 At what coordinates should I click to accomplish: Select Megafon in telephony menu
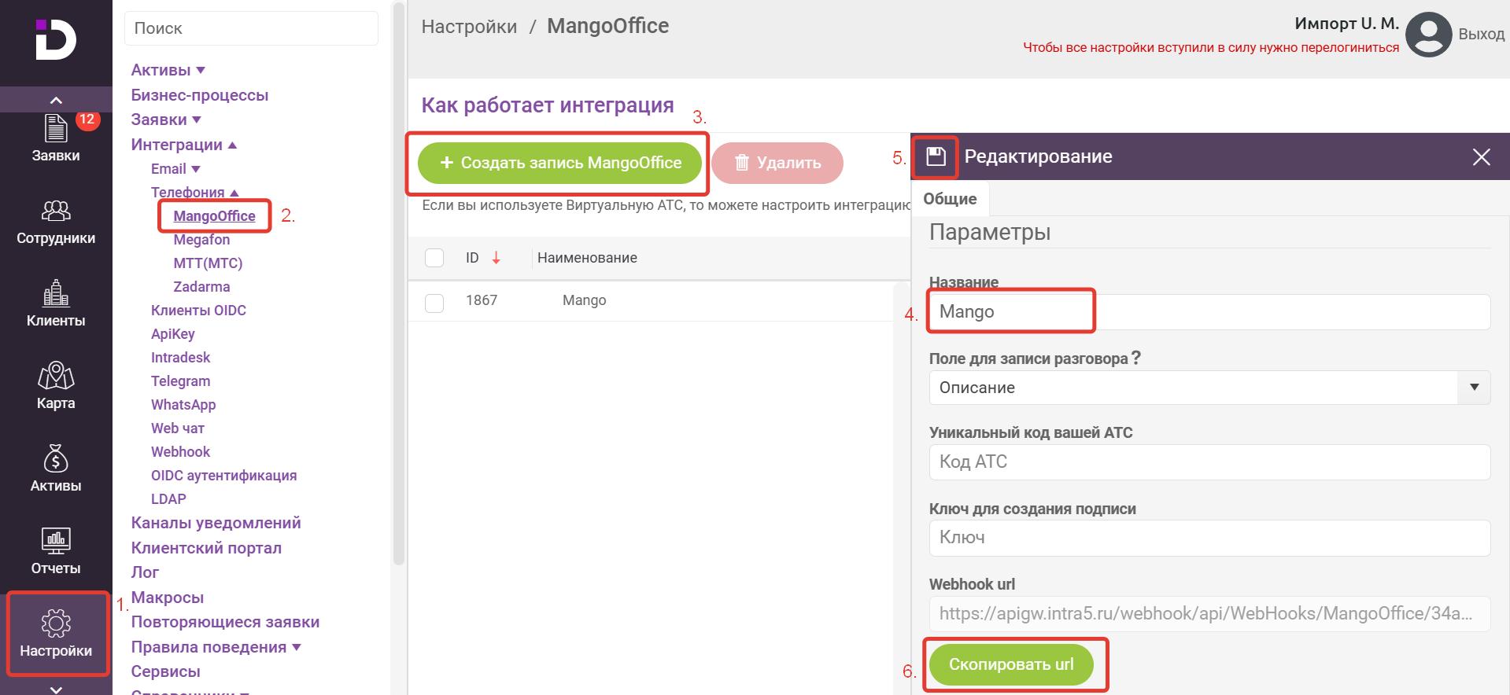(201, 240)
